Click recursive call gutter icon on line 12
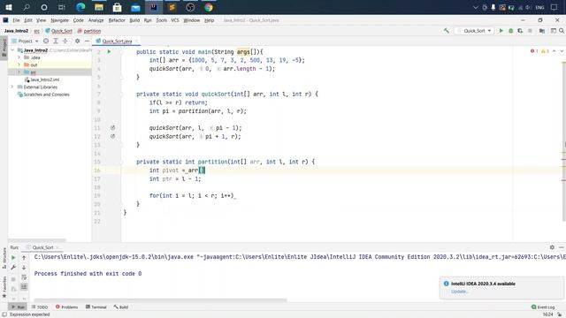 tap(112, 136)
